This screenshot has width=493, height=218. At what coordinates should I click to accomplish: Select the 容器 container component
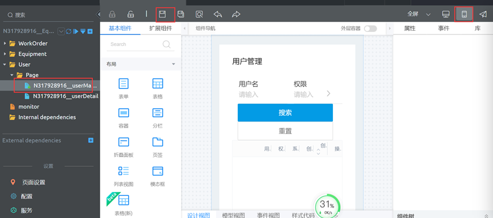(123, 117)
